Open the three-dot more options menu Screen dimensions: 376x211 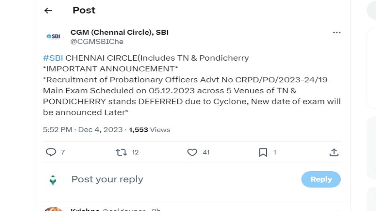point(337,32)
